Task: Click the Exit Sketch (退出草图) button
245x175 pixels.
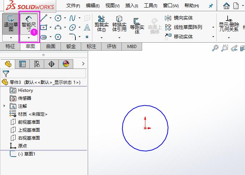Action: pos(11,24)
